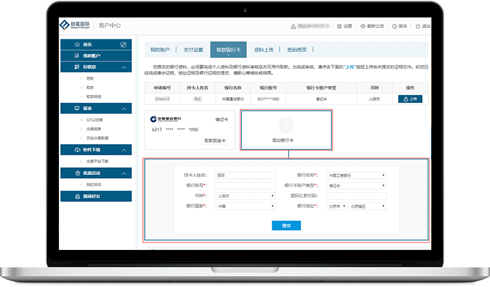Viewport: 490px width, 287px height.
Task: Click the plus circle to add bank card
Action: 286,125
